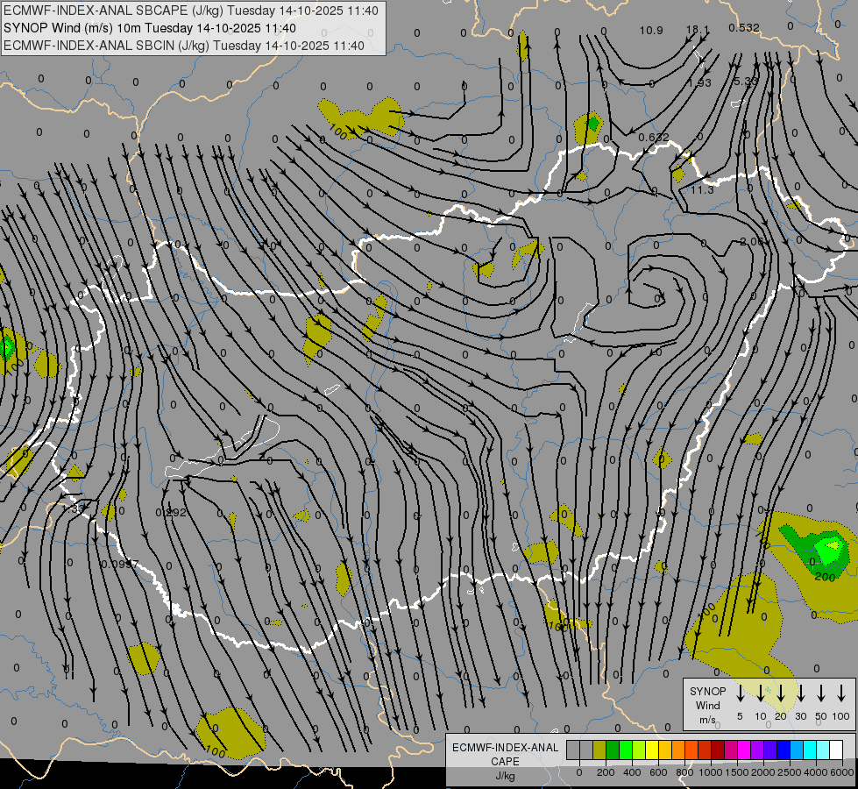This screenshot has height=789, width=858.
Task: Select the ECMWF SBCAPE title line
Action: pos(191,11)
